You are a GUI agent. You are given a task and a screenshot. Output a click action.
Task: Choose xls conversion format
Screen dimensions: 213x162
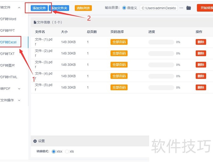click(67, 151)
